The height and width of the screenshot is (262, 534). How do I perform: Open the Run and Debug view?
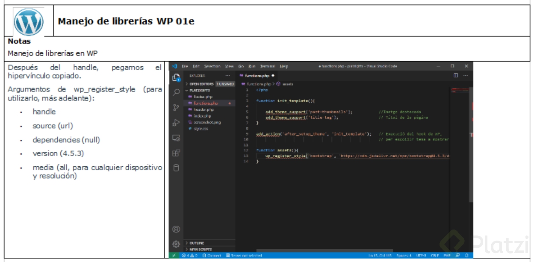176,123
